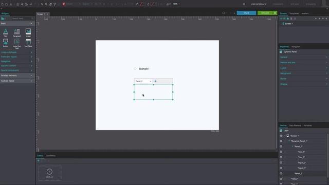Image resolution: width=329 pixels, height=185 pixels.
Task: Click the Dynamic Panel properties icon
Action: click(x=281, y=51)
